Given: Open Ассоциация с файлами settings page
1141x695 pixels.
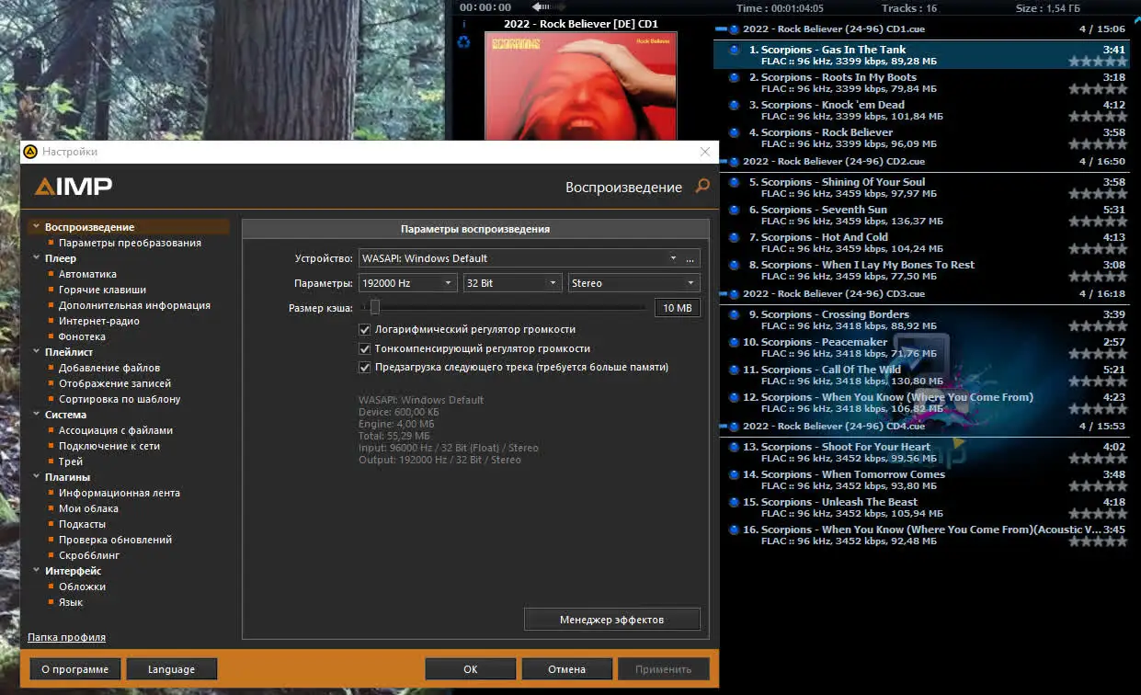Looking at the screenshot, I should [x=116, y=430].
